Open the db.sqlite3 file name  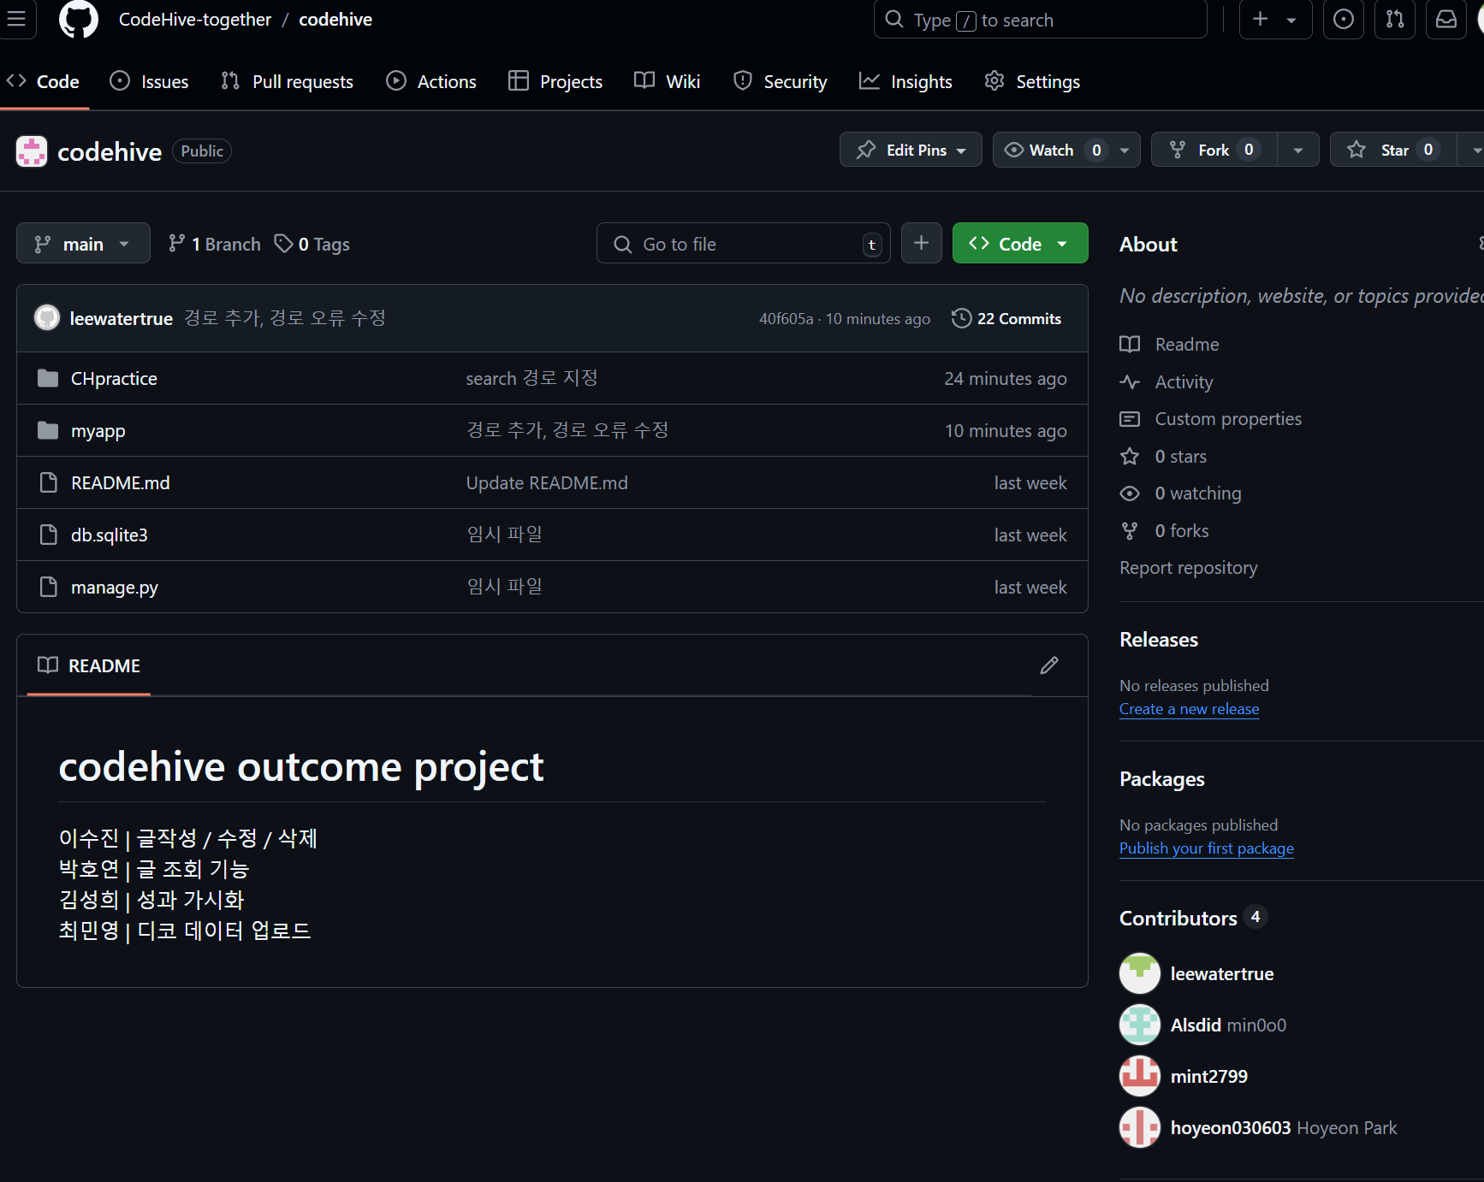(110, 535)
